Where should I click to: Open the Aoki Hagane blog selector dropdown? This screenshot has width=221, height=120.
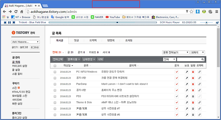25,42
